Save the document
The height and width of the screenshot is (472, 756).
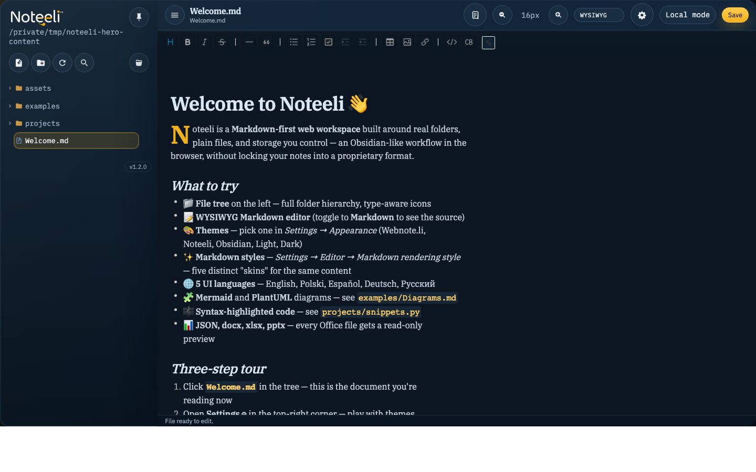[735, 15]
